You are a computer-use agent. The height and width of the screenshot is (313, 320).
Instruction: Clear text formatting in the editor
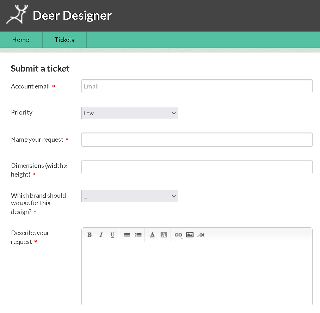click(201, 235)
